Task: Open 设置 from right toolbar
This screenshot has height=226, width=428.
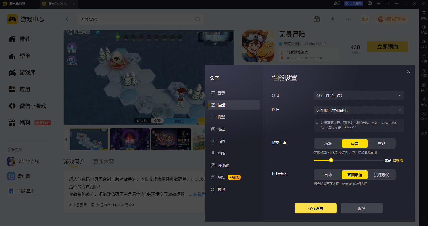Action: point(424,116)
